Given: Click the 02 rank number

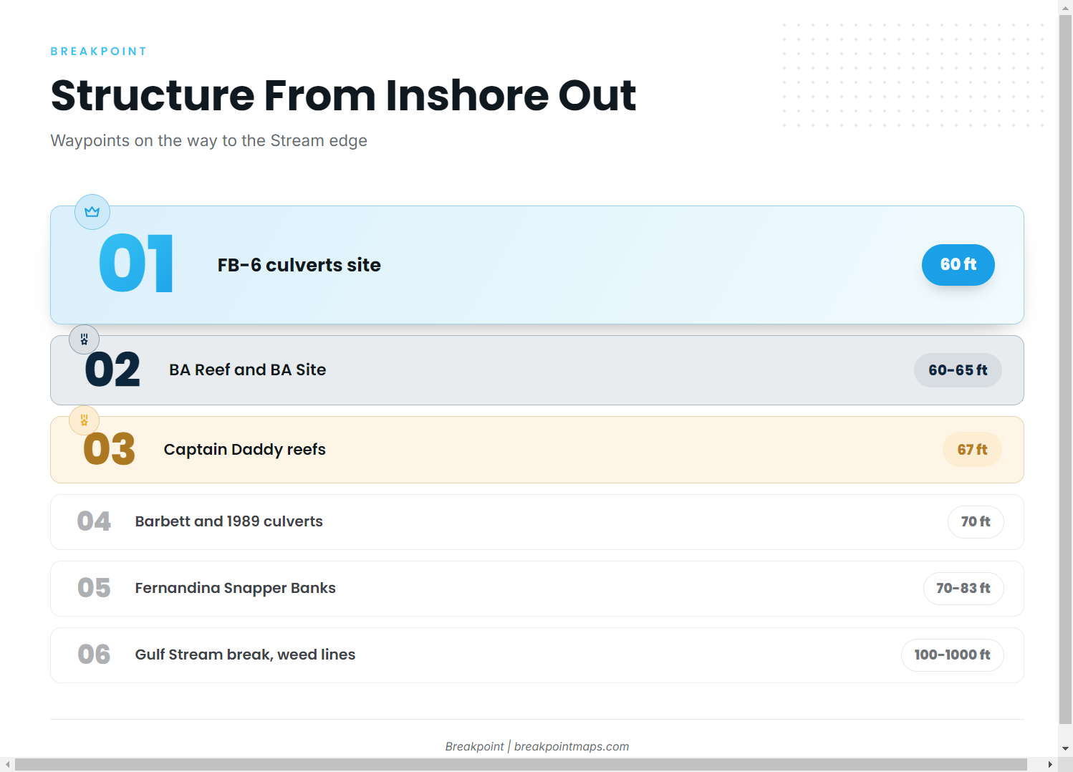Looking at the screenshot, I should tap(112, 370).
